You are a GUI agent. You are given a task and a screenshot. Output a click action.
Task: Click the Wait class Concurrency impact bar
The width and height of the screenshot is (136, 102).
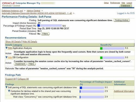click(92, 97)
